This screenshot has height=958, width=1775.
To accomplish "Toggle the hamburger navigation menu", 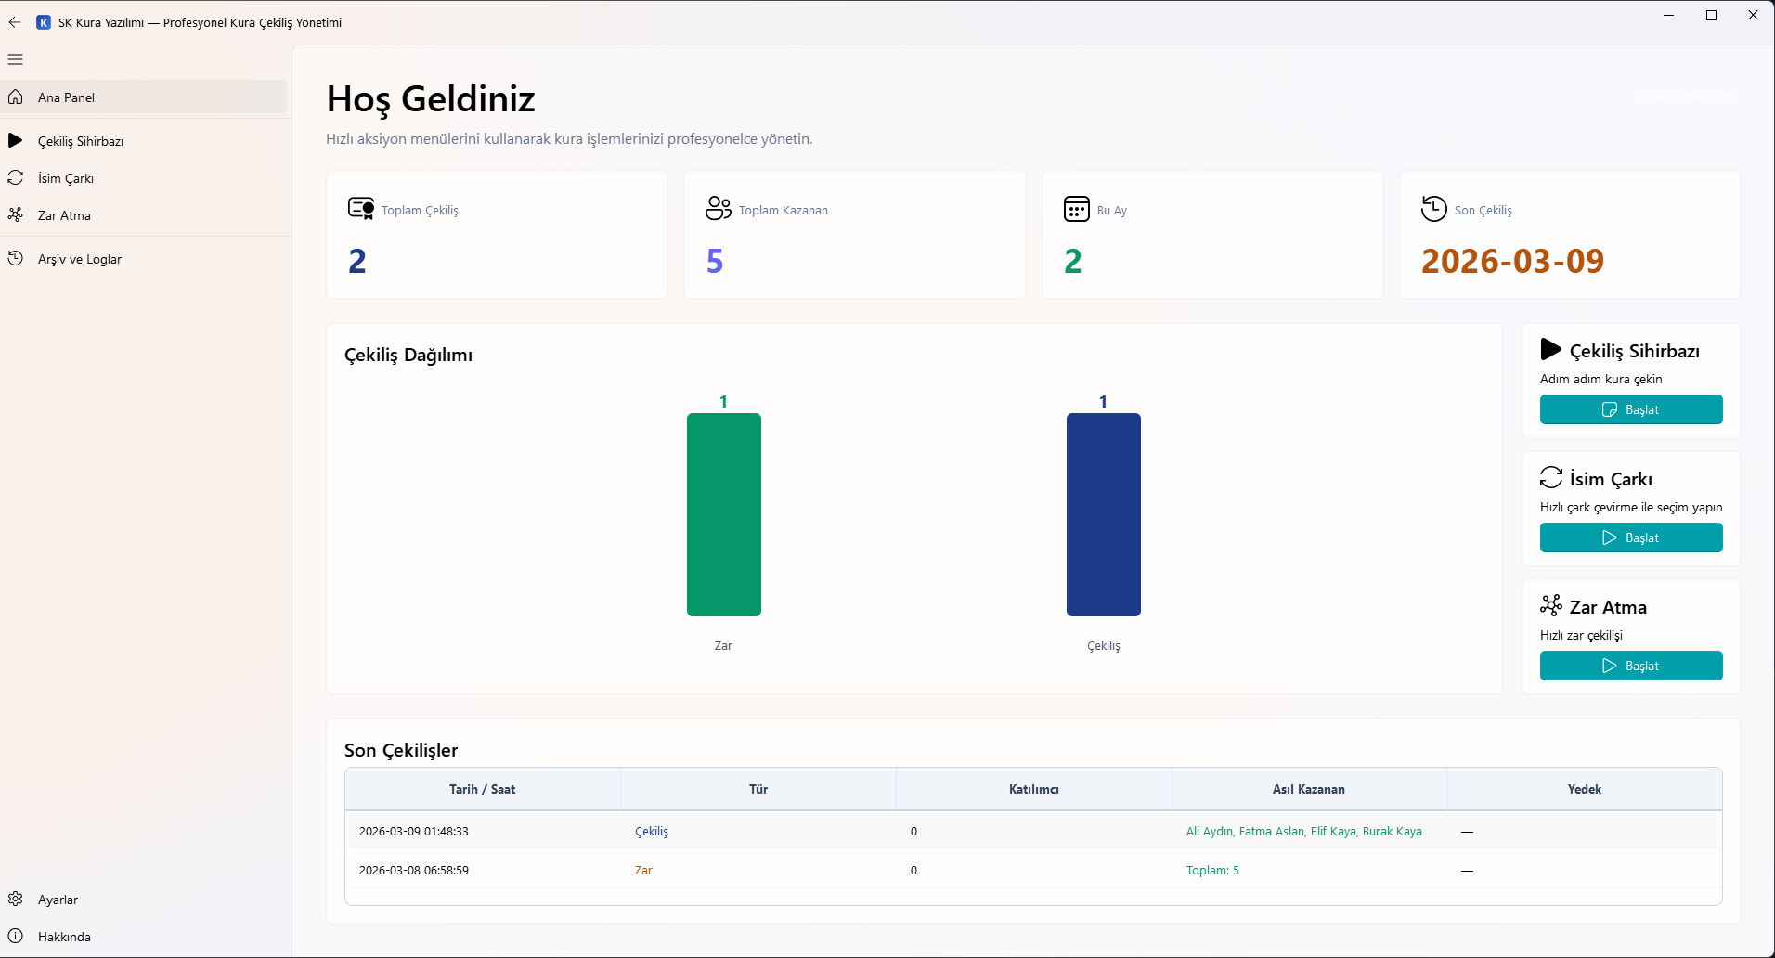I will pyautogui.click(x=16, y=59).
